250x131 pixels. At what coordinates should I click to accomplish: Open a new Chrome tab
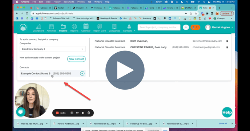219,8
